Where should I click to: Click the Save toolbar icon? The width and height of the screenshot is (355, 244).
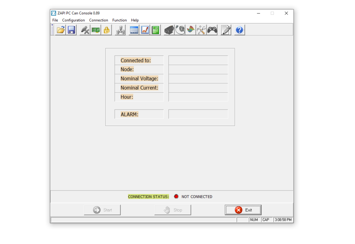tap(71, 30)
